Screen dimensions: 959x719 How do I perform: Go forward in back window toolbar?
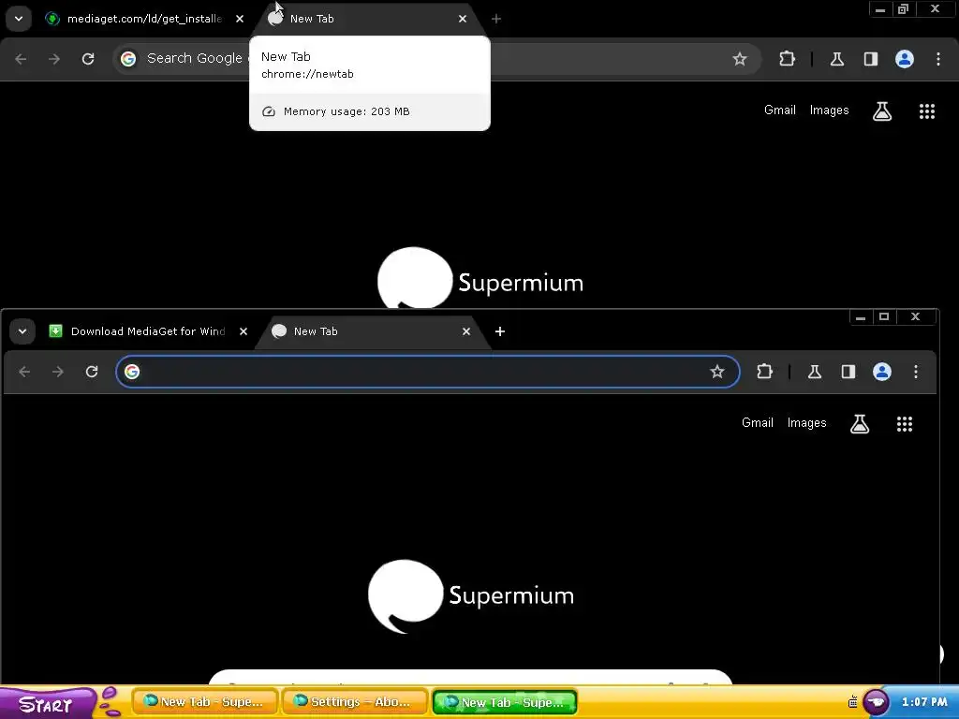coord(54,59)
